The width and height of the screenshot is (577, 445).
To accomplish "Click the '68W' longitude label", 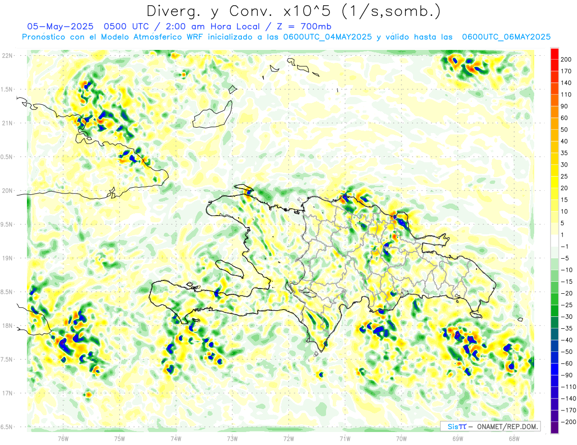I will tap(514, 438).
